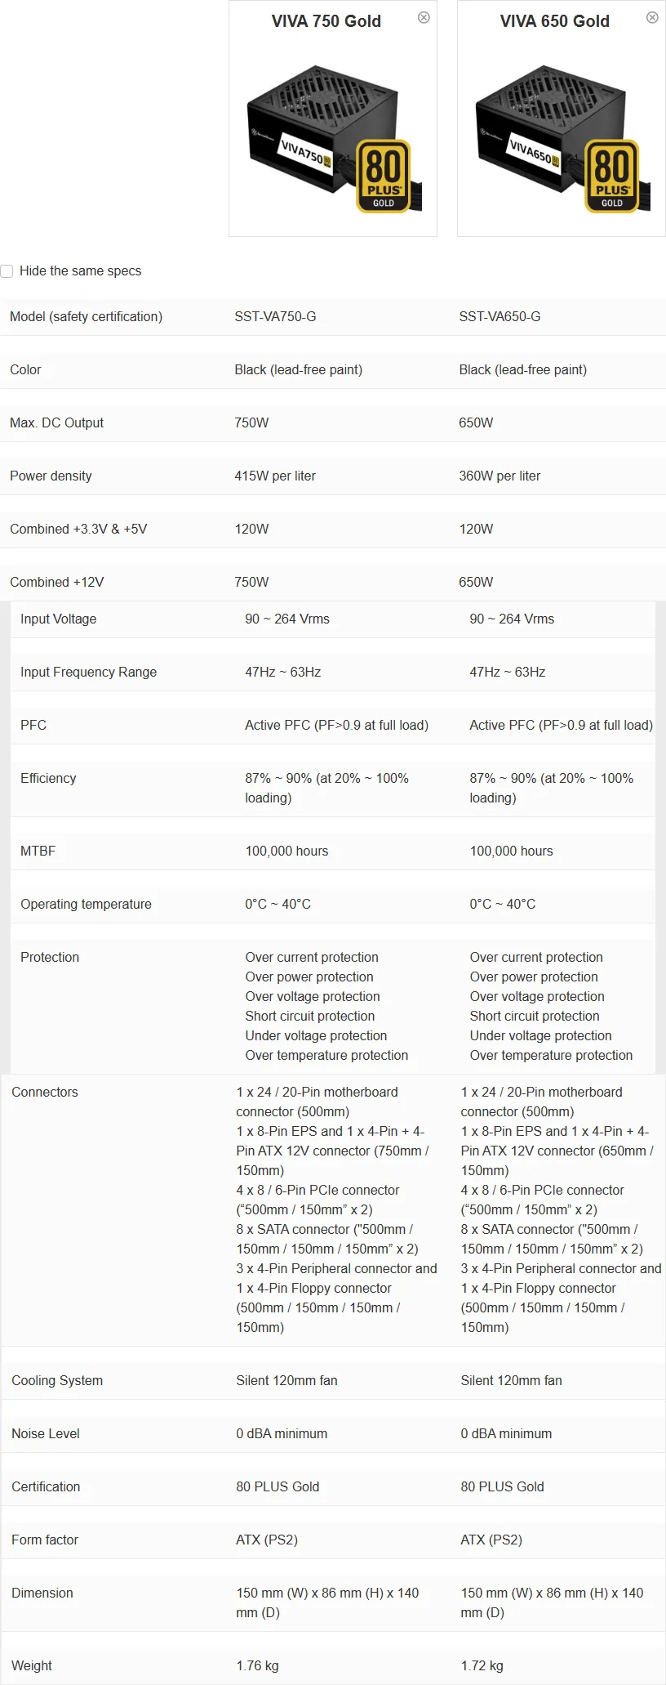Remove VIVA 750 Gold from comparison

tap(424, 17)
